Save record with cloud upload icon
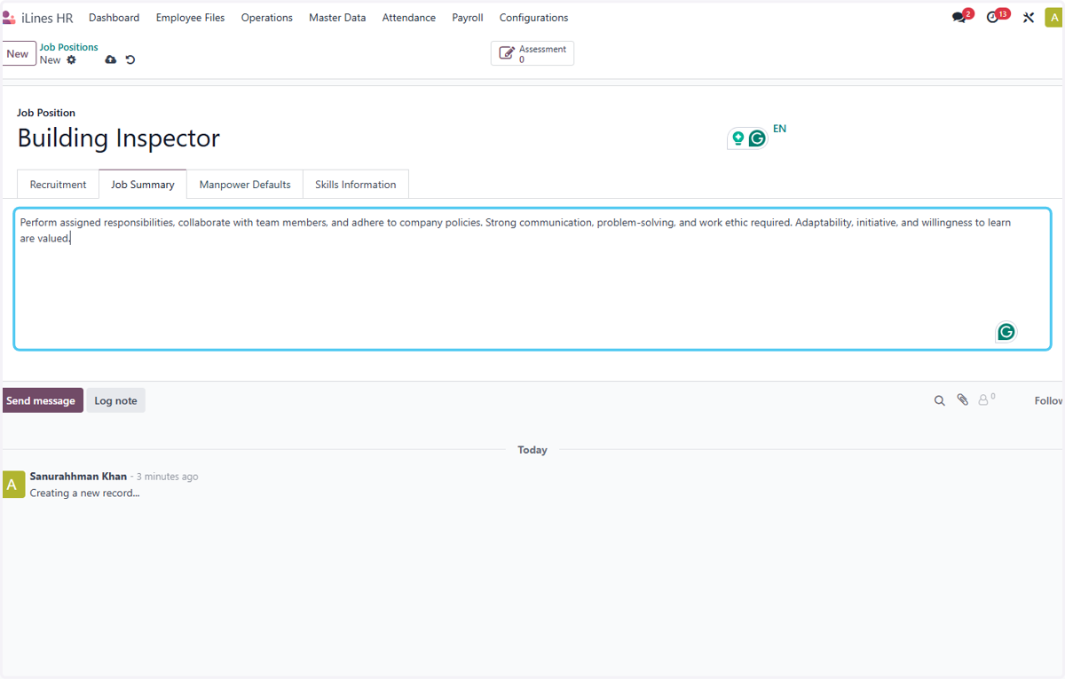This screenshot has height=679, width=1065. (111, 60)
